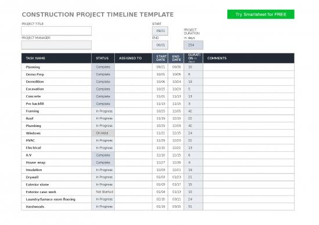This screenshot has height=225, width=319.
Task: Select the HVAC task name cell
Action: (56, 140)
